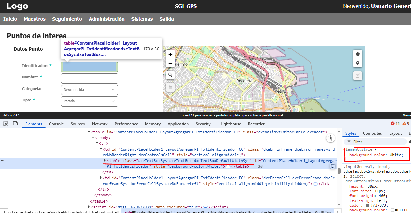
Task: Click the Styles Filter input
Action: 375,142
